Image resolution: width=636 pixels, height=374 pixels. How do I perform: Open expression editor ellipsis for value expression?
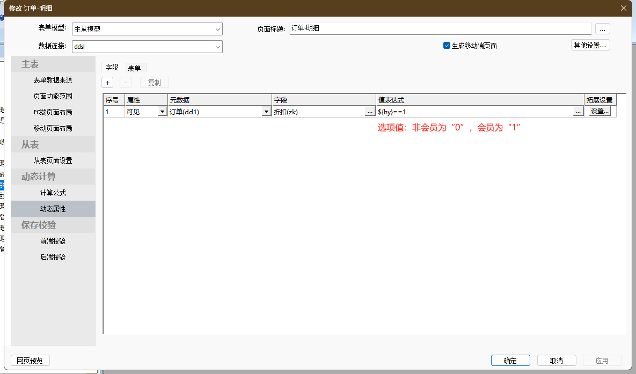click(x=578, y=112)
